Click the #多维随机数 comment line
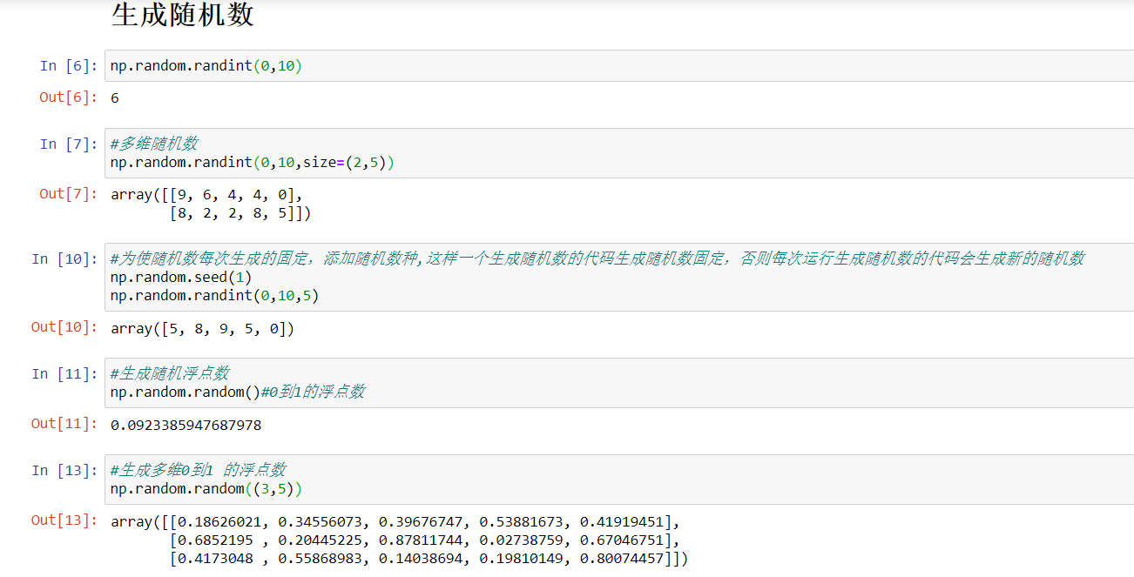 [153, 144]
